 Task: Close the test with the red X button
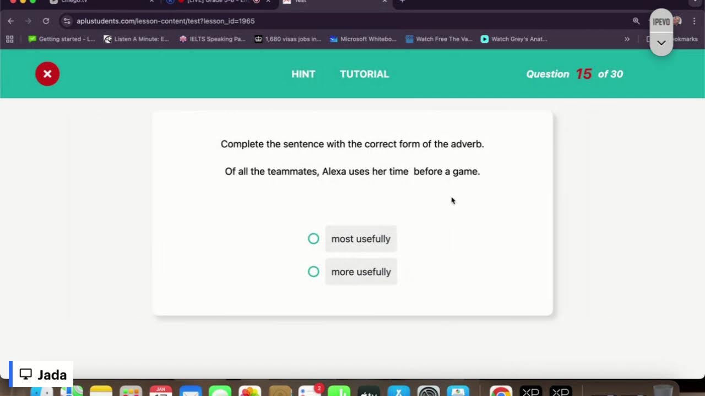click(x=47, y=74)
